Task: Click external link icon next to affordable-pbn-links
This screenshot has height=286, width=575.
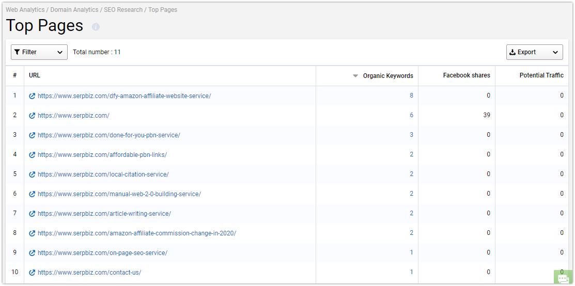Action: pyautogui.click(x=32, y=155)
